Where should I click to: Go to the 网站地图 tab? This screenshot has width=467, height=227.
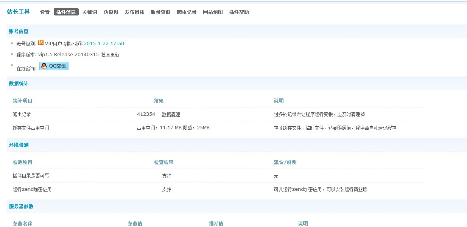(213, 12)
